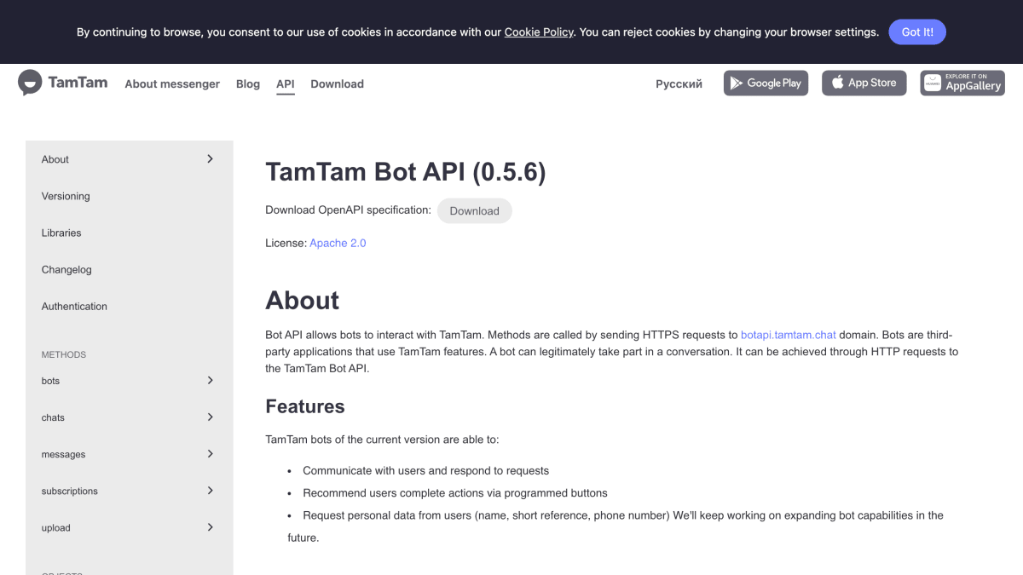The image size is (1023, 575).
Task: Follow the botapi.tamtam.chat link
Action: 789,335
